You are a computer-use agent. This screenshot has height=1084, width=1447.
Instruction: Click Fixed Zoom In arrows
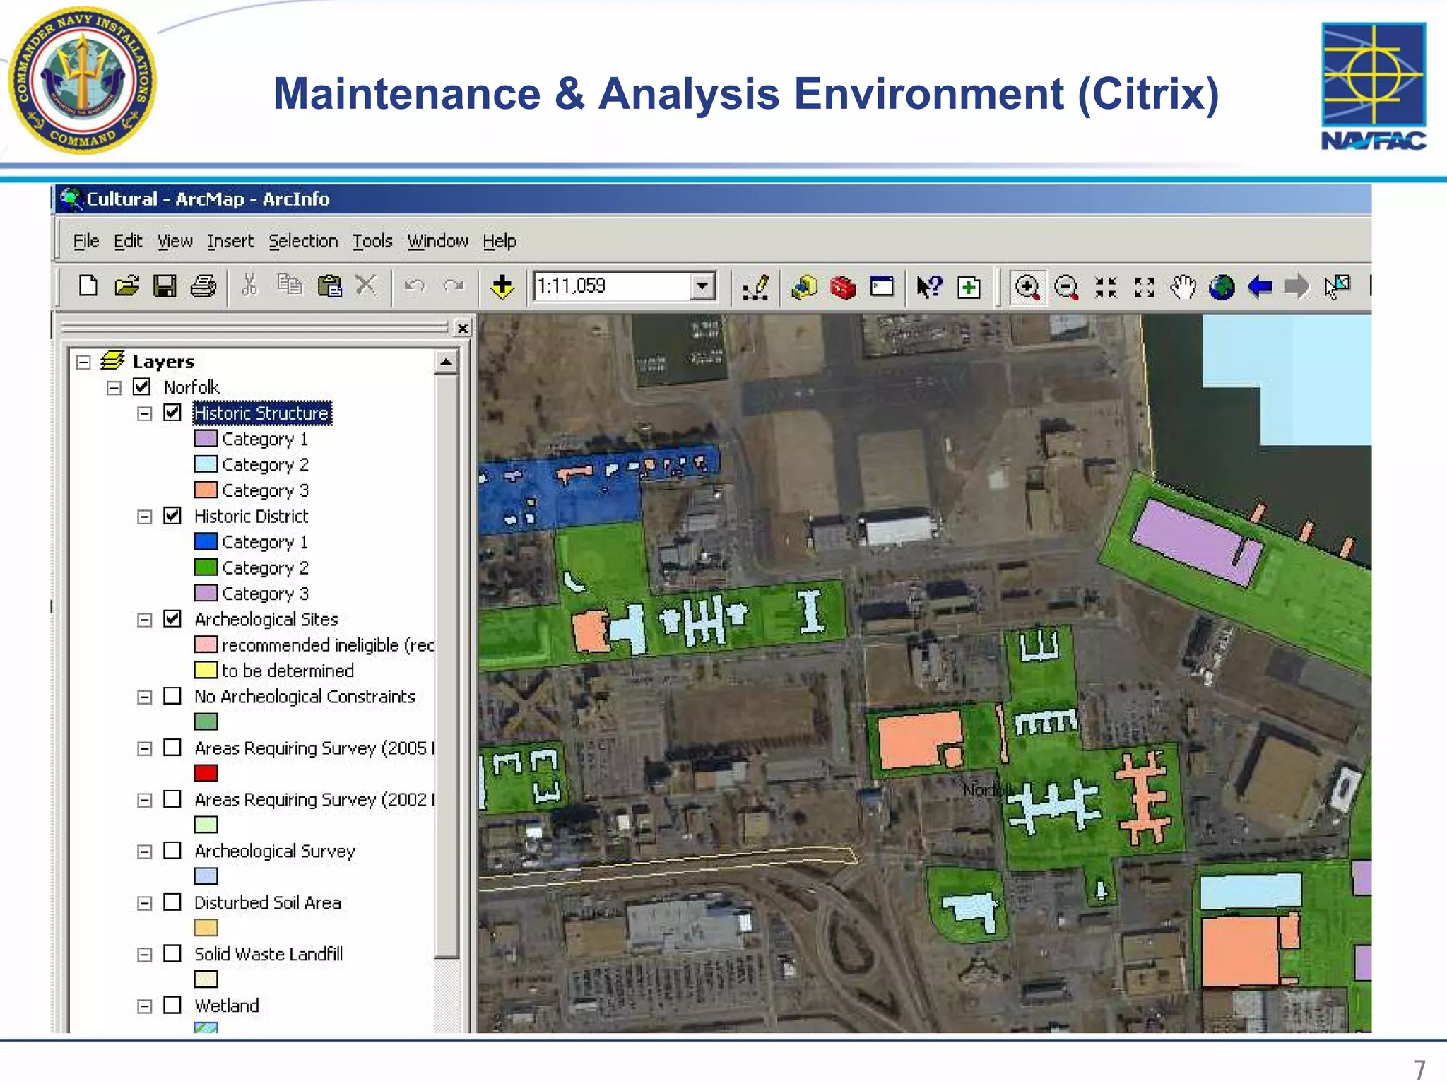pos(1106,287)
